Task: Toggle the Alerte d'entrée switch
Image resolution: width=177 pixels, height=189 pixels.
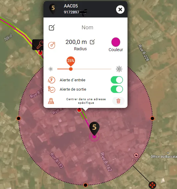Action: pyautogui.click(x=117, y=80)
